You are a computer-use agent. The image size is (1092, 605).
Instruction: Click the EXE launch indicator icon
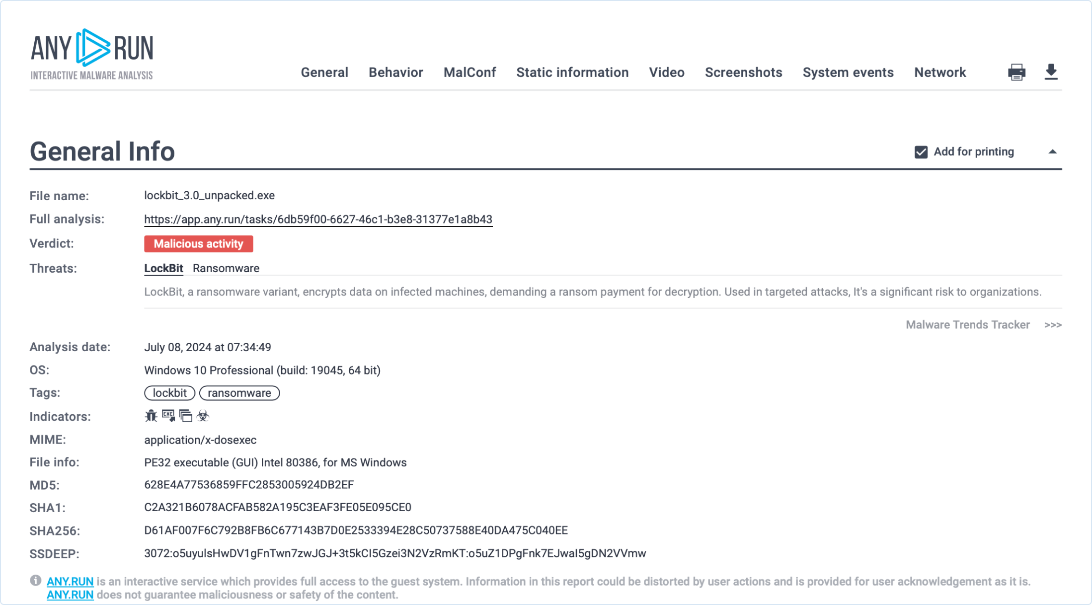tap(168, 416)
